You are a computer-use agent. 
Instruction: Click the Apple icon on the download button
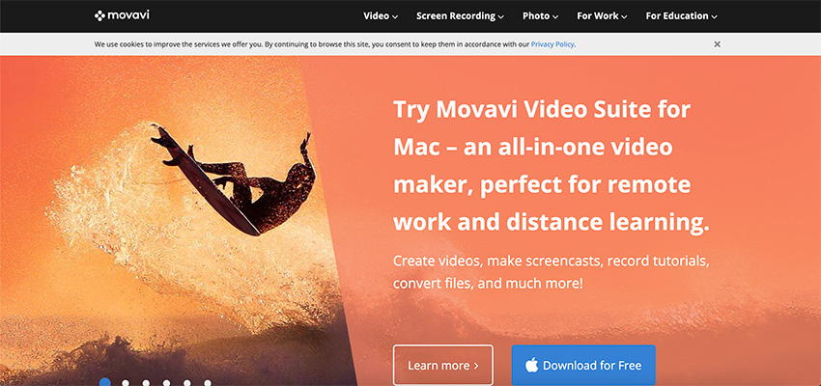pyautogui.click(x=531, y=365)
